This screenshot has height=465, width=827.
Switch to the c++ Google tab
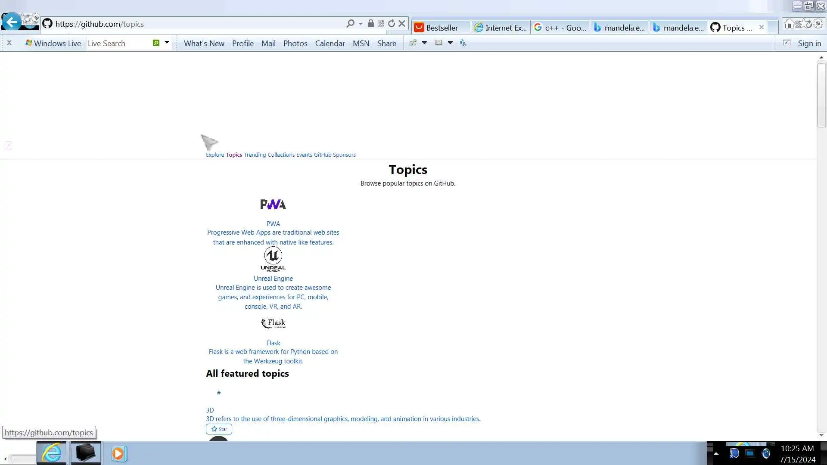pyautogui.click(x=560, y=28)
